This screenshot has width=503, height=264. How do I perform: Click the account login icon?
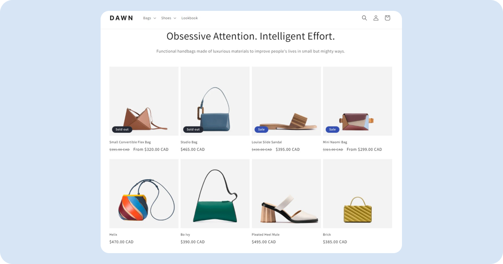tap(376, 18)
